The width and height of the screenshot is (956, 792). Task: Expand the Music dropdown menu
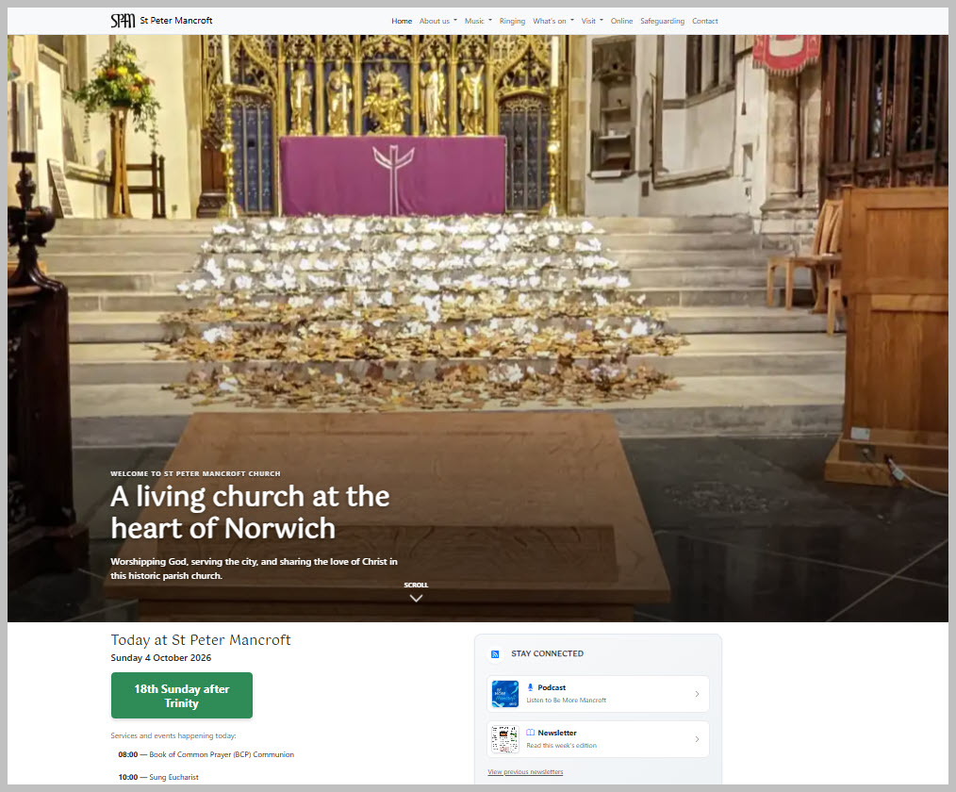(x=478, y=21)
